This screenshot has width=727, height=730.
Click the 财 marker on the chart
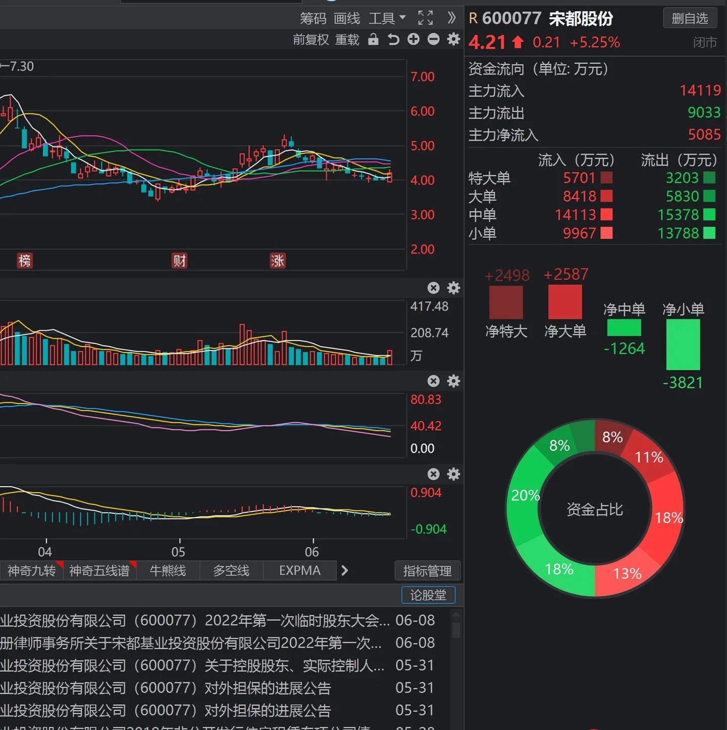[179, 260]
